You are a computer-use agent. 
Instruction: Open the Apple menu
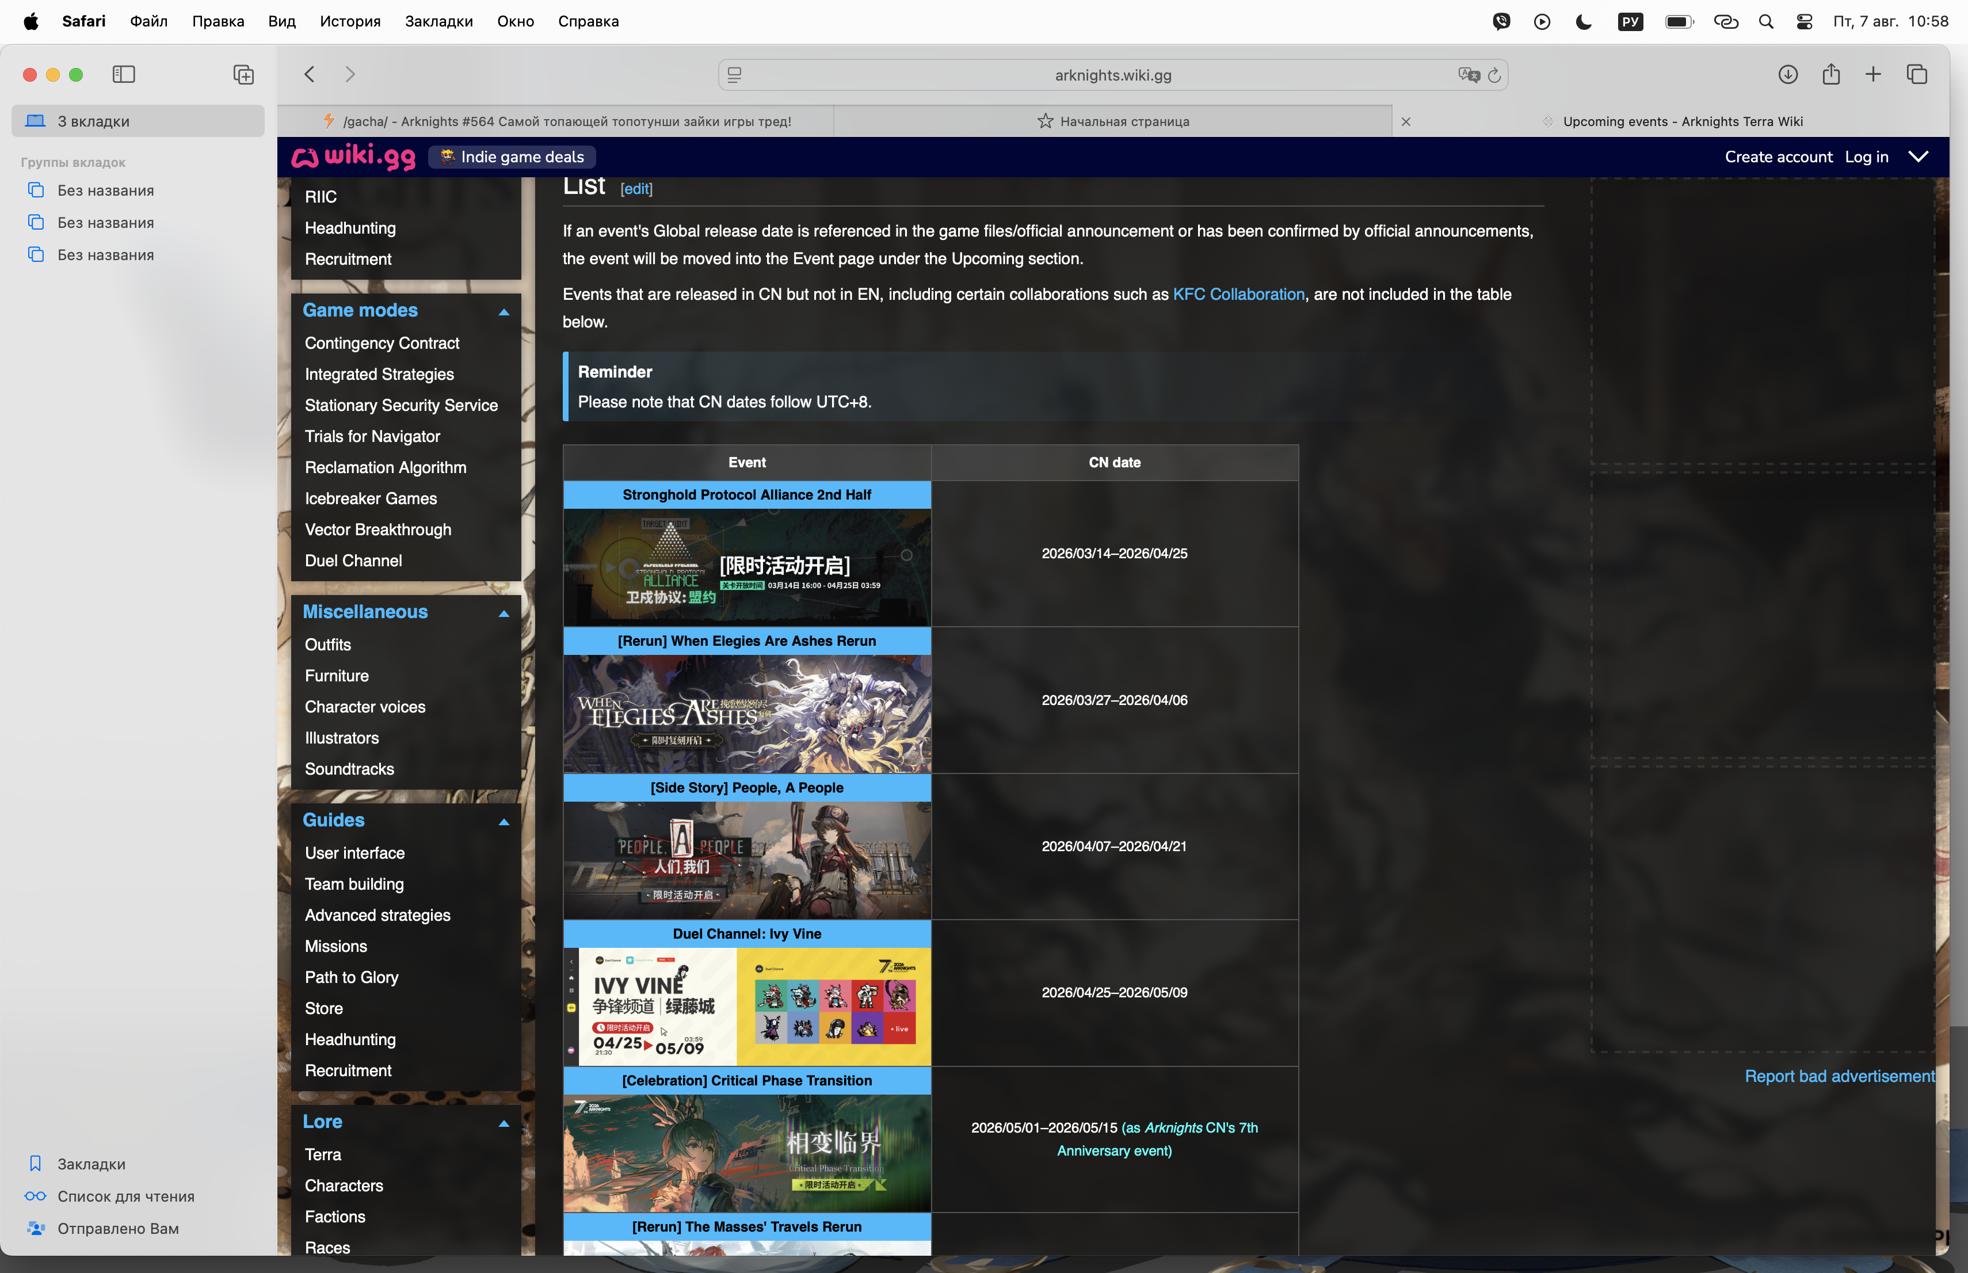pyautogui.click(x=30, y=21)
